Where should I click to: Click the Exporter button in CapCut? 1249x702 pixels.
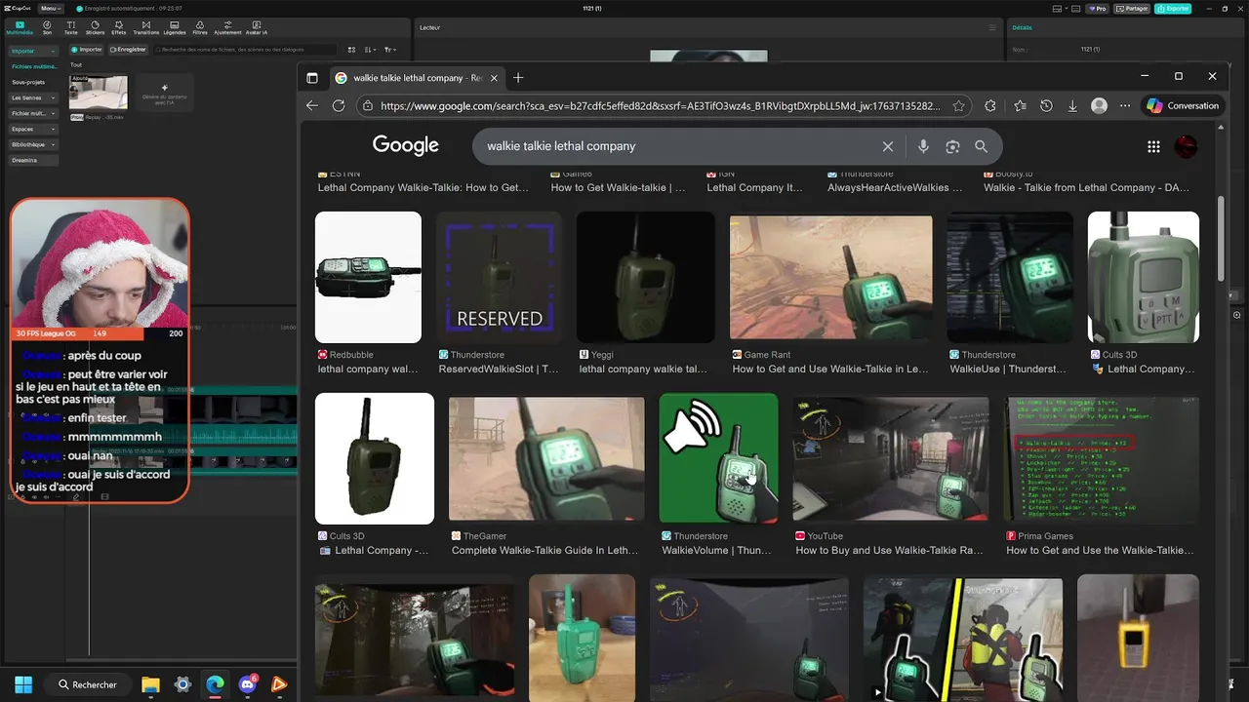1173,8
